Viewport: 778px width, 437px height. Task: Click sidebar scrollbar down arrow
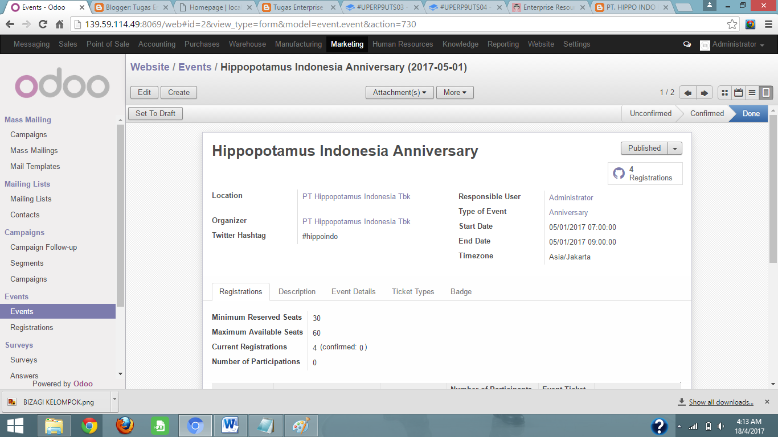(x=120, y=374)
